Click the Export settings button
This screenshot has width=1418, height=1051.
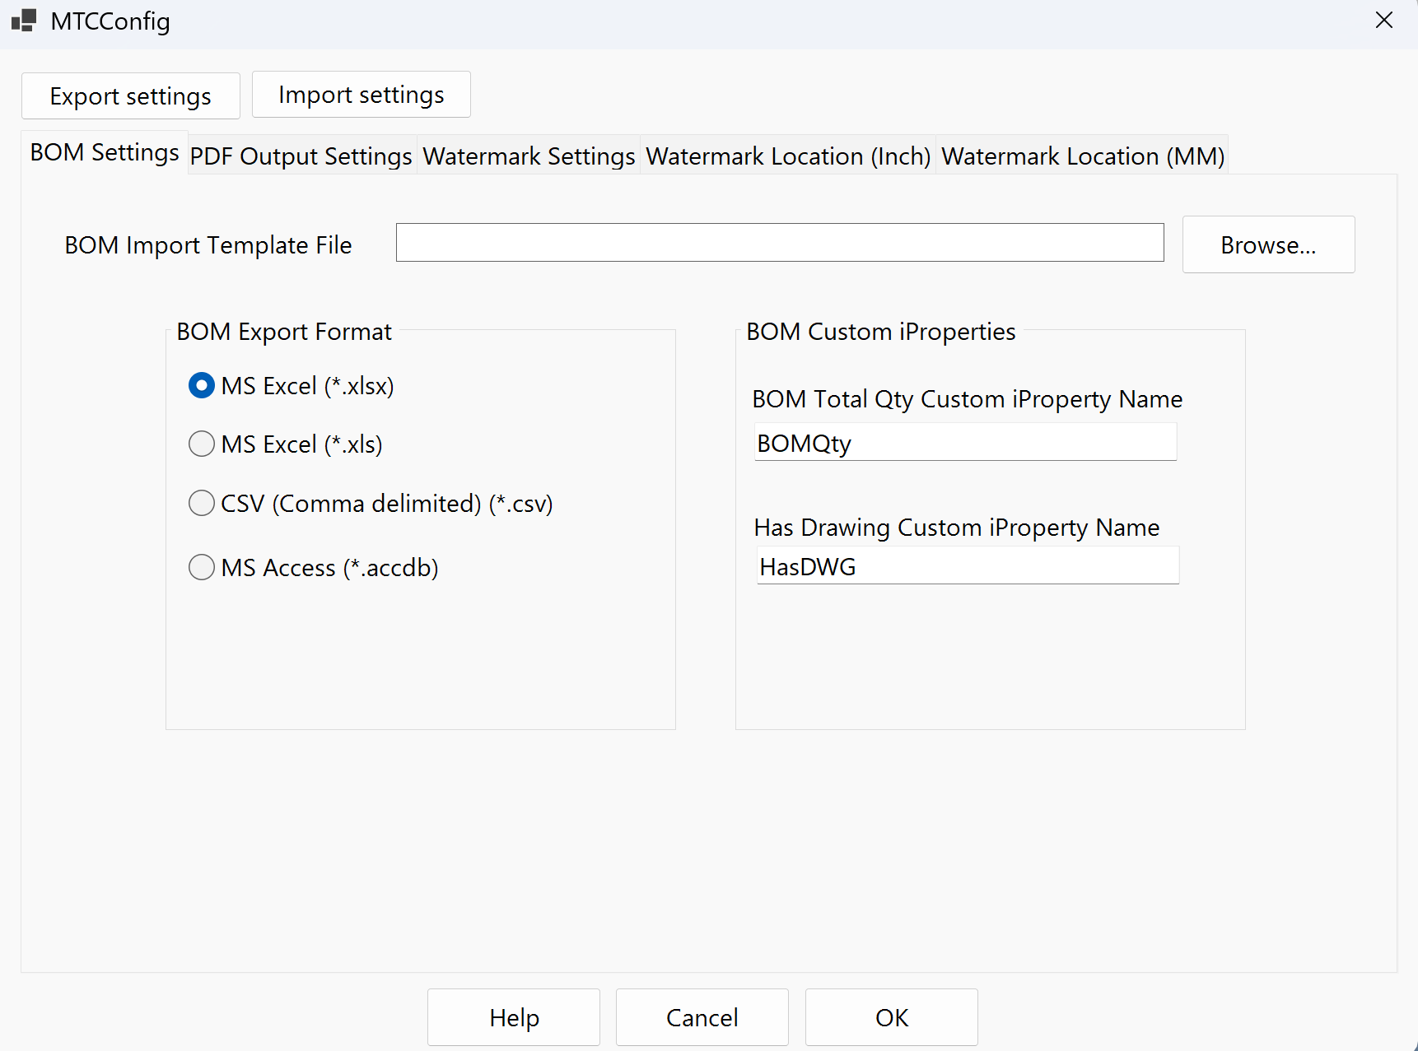pos(131,95)
